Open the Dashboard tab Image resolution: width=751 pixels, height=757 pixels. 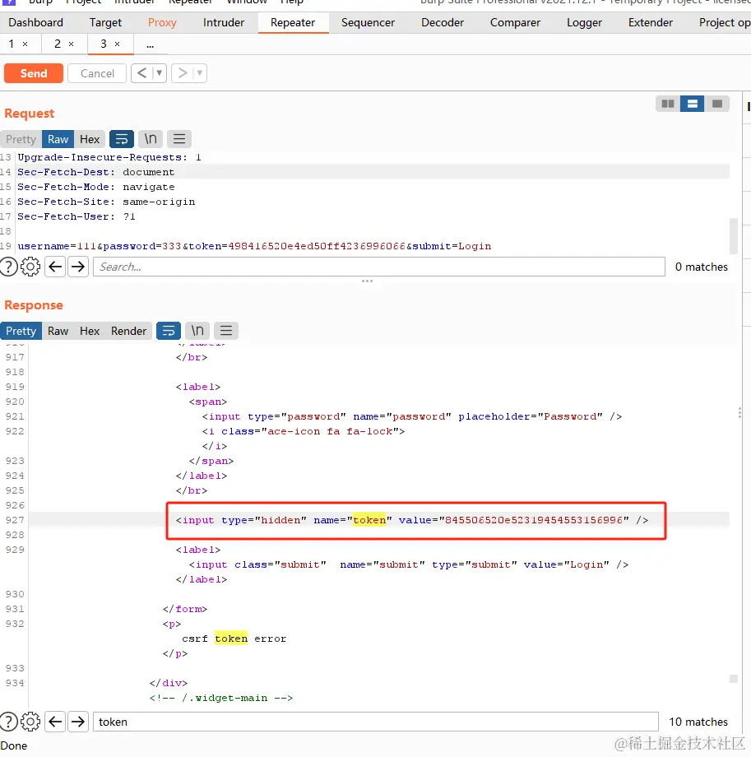(35, 23)
